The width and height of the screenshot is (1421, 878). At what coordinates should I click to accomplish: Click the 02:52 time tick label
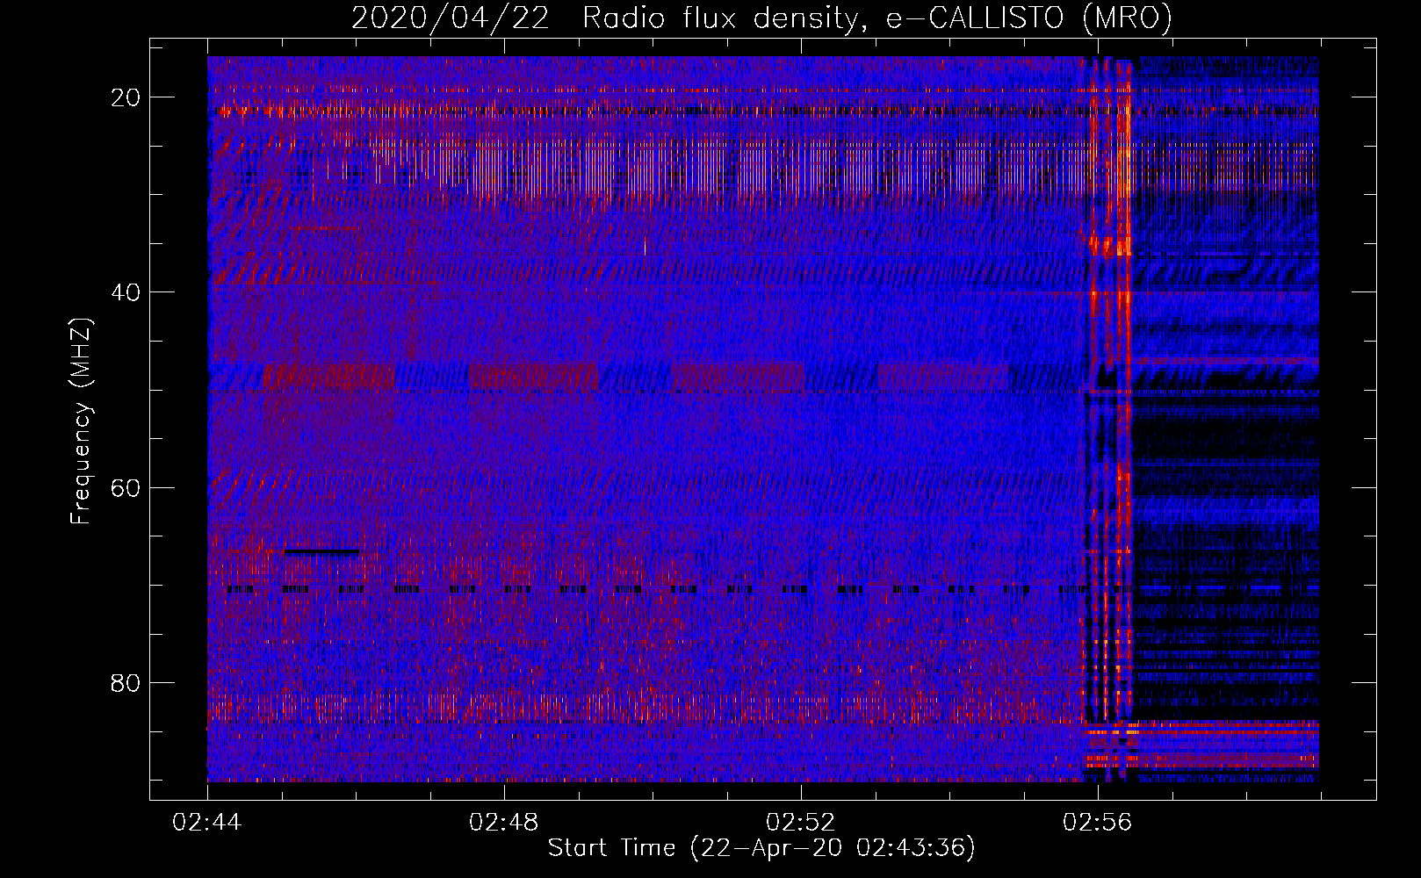(801, 823)
